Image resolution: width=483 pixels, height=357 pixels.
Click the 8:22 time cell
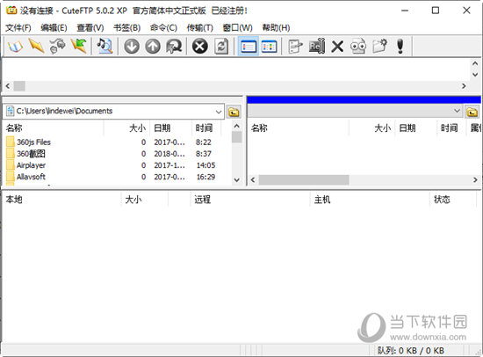point(204,142)
